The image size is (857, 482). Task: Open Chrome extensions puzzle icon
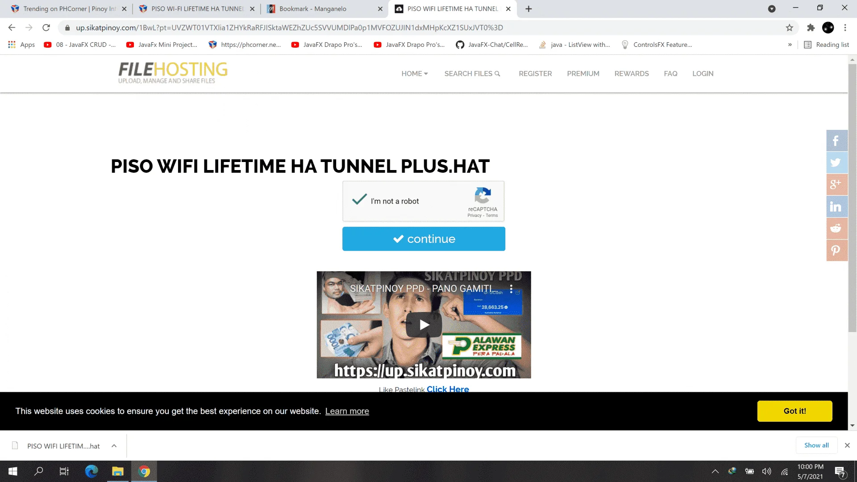tap(811, 28)
